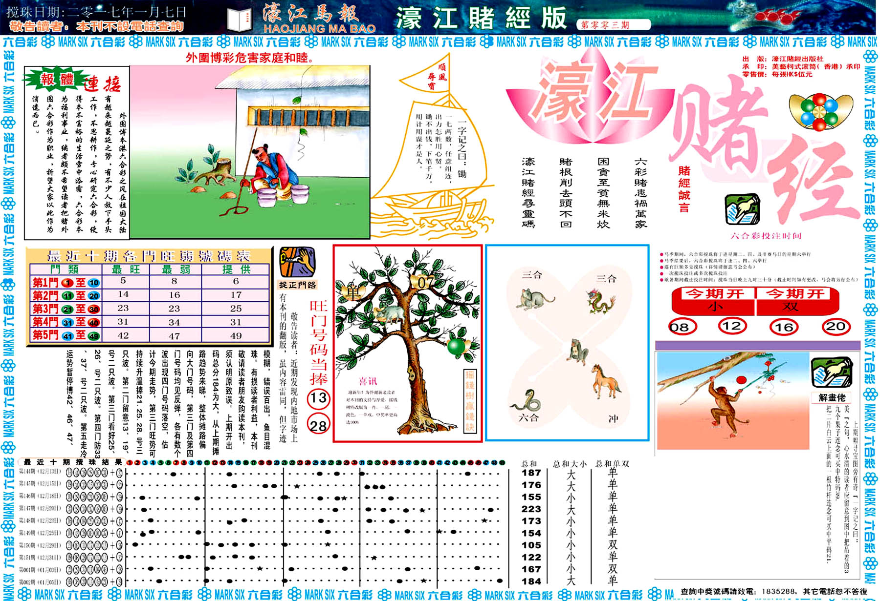Click the 攪珠日期 date line in header

click(96, 11)
